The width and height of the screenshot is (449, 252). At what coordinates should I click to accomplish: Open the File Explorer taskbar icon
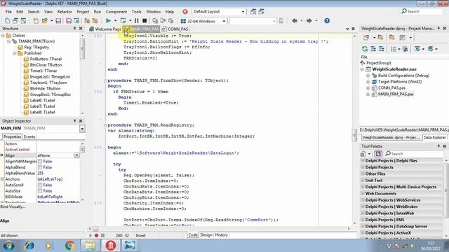91,246
